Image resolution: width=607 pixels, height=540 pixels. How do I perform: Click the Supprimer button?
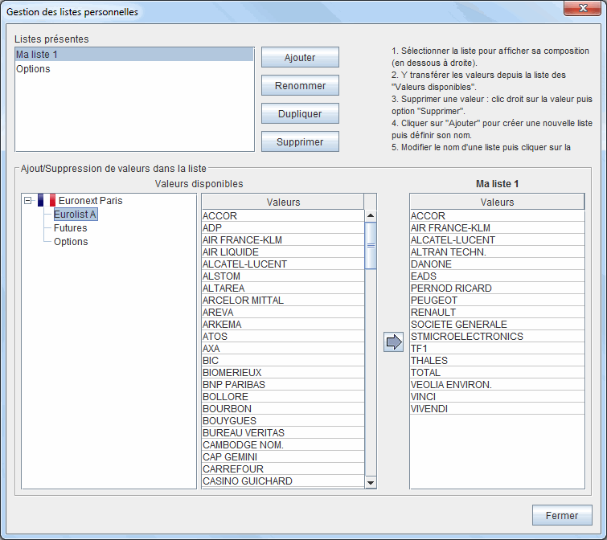pos(300,141)
